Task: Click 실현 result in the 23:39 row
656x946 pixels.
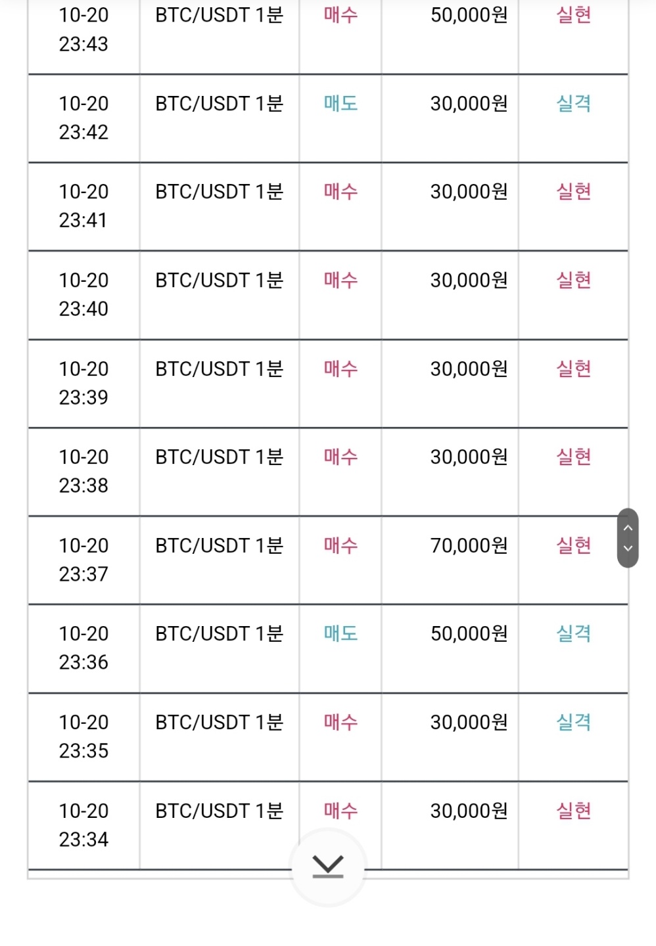Action: pyautogui.click(x=573, y=369)
